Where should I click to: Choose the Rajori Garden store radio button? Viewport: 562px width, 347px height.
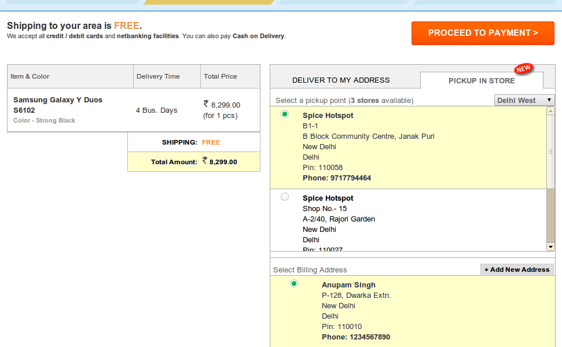(285, 197)
